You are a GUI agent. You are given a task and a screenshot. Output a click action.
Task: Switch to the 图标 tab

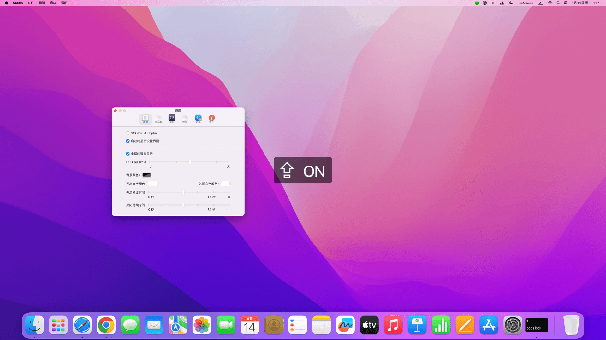[172, 119]
